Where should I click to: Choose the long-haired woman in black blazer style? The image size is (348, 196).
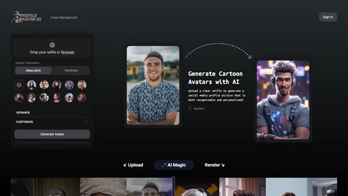click(x=32, y=85)
